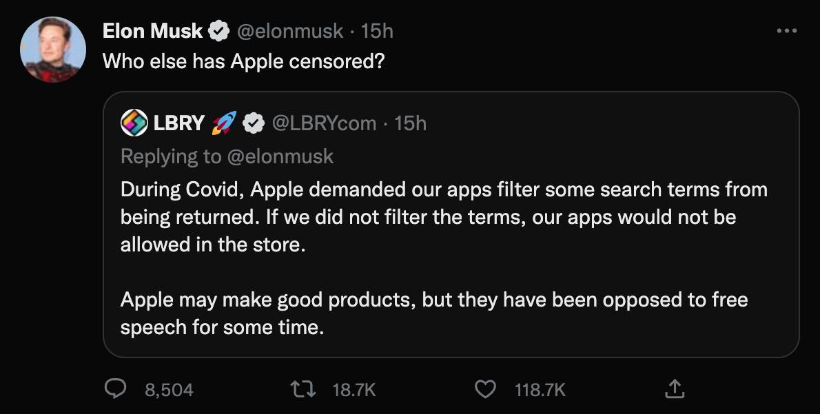The image size is (820, 414).
Task: Select the heart icon to like the tweet
Action: (486, 389)
